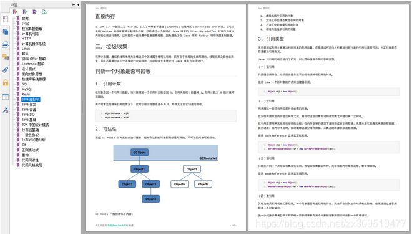Select the 算法 bookmark
412x235 pixels.
click(x=25, y=54)
